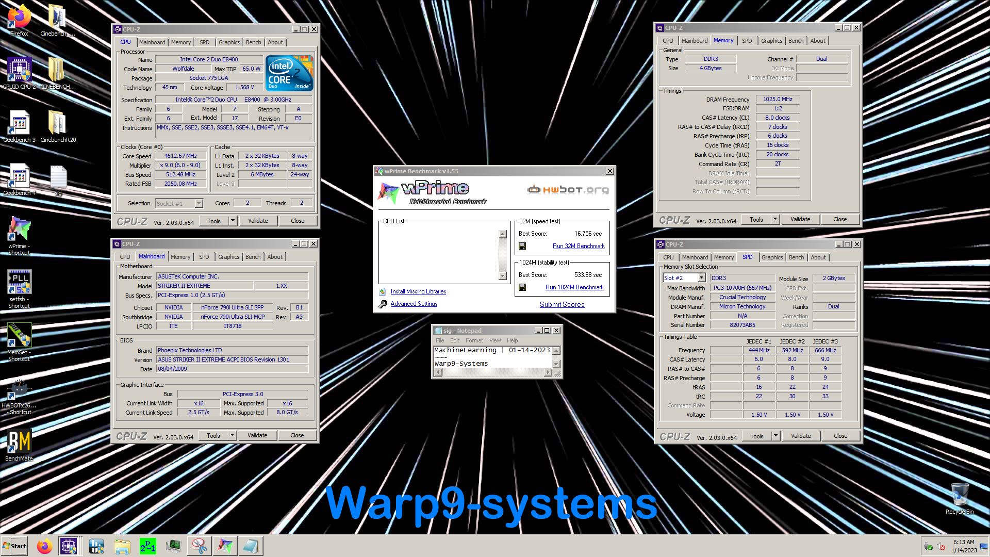Click Run 32M Benchmark link
This screenshot has width=990, height=557.
pos(579,246)
